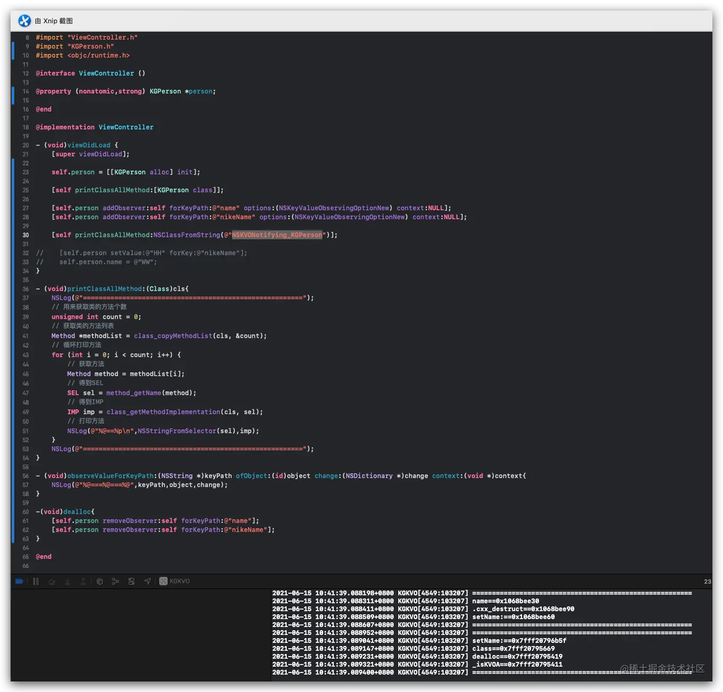The image size is (723, 692).
Task: Click 'viewDidLoad' method declaration on line 20
Action: coord(89,145)
